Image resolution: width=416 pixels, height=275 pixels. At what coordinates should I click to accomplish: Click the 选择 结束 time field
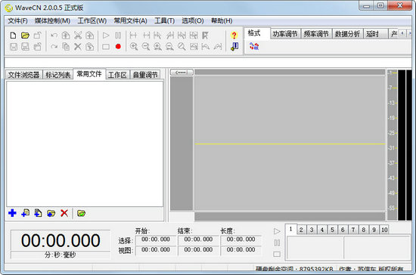coord(198,239)
